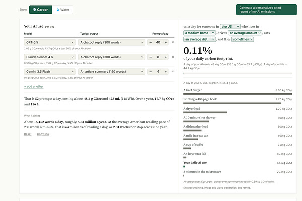Screen dimensions: 302x201
Task: Copy link to this calculation
Action: tap(43, 134)
